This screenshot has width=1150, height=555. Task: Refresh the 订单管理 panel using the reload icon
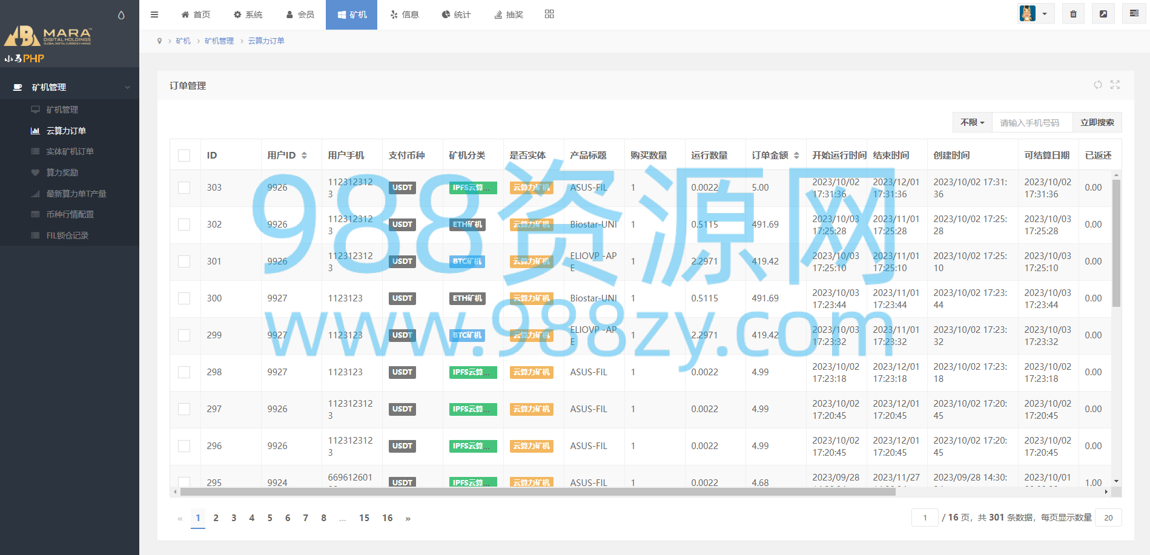(1098, 85)
